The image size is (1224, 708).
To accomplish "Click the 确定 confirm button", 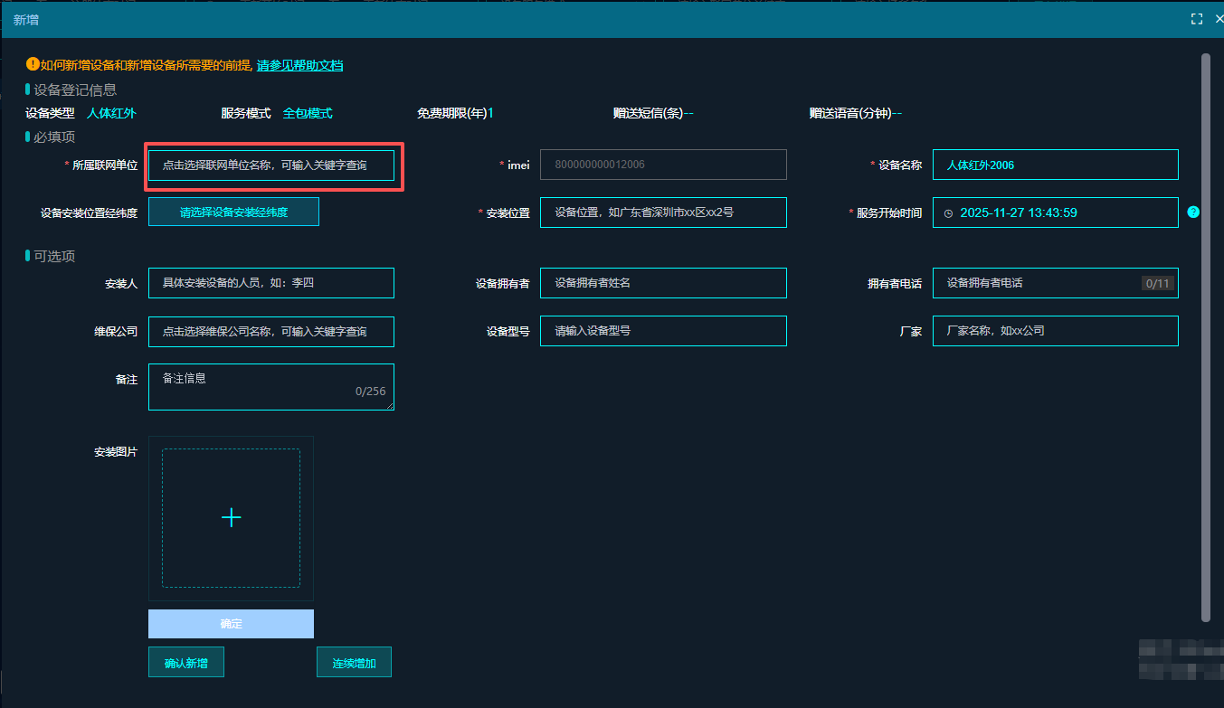I will [x=231, y=624].
